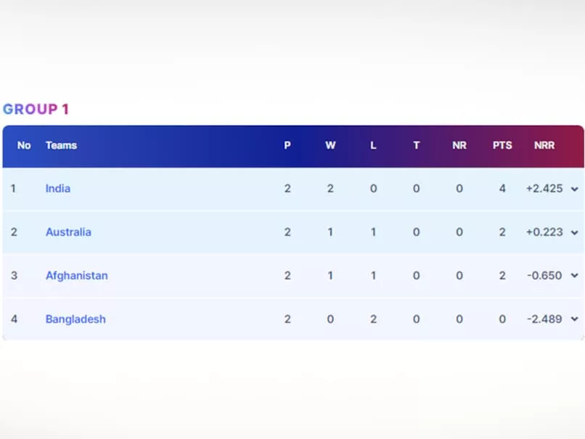
Task: Click the NRR column header
Action: pos(544,145)
